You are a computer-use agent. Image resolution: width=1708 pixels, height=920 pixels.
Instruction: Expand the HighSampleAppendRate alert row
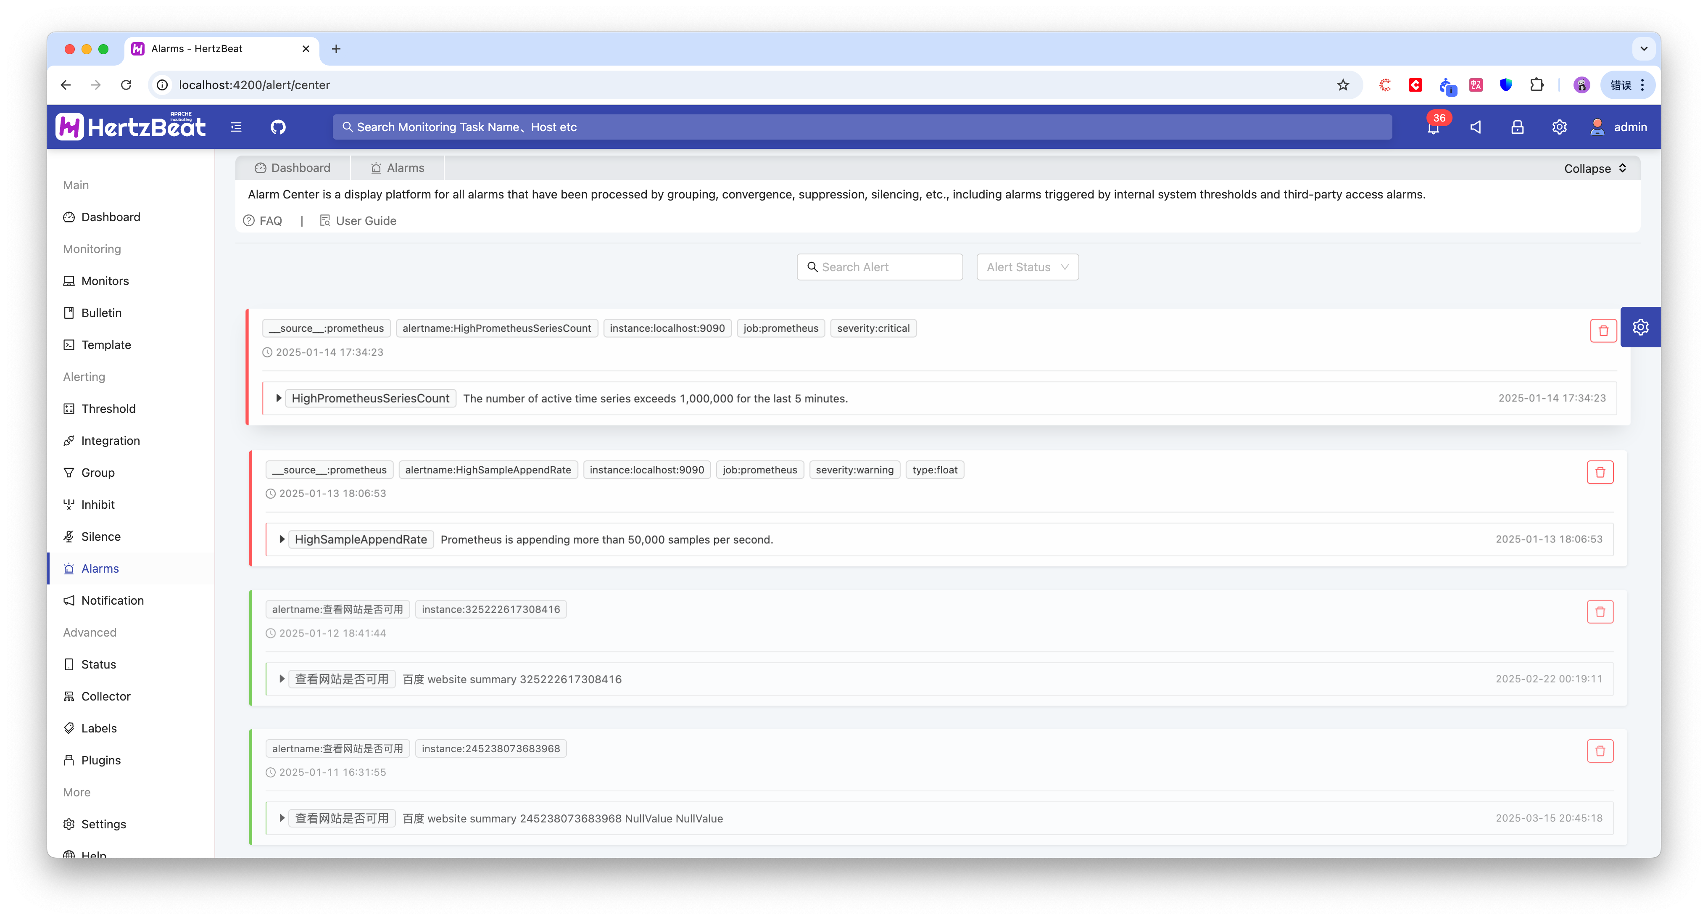point(282,539)
